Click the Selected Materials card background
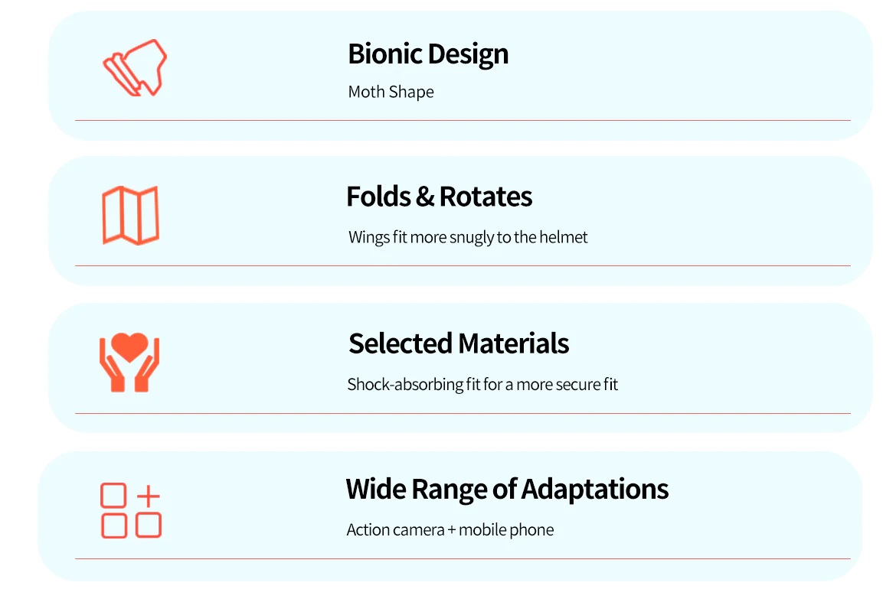 coord(460,368)
